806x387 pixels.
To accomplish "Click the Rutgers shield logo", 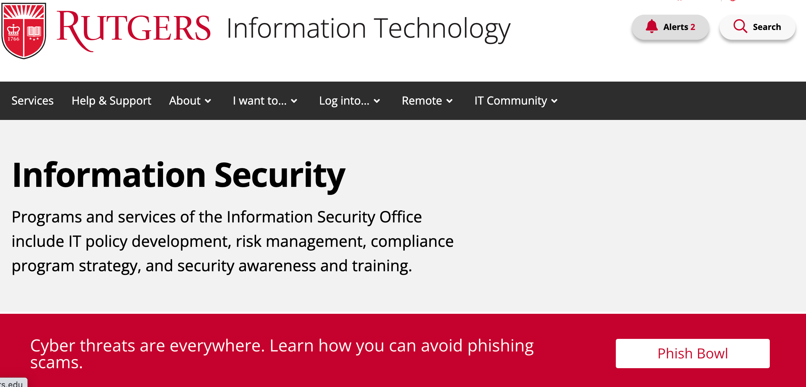I will click(x=24, y=31).
